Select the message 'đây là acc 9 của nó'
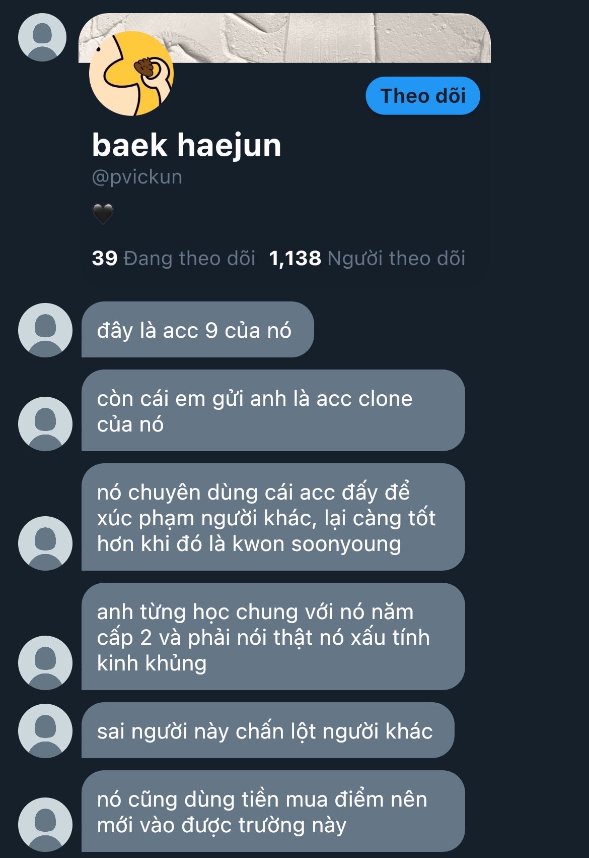 (x=197, y=330)
